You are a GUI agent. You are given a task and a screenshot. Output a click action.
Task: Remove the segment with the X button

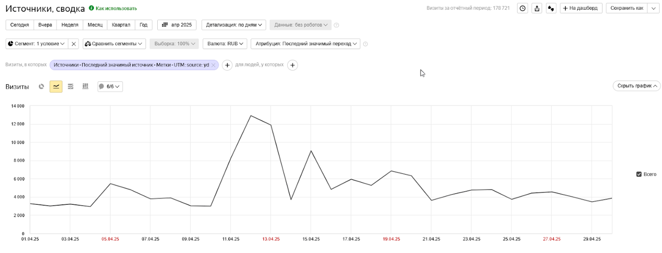[74, 44]
